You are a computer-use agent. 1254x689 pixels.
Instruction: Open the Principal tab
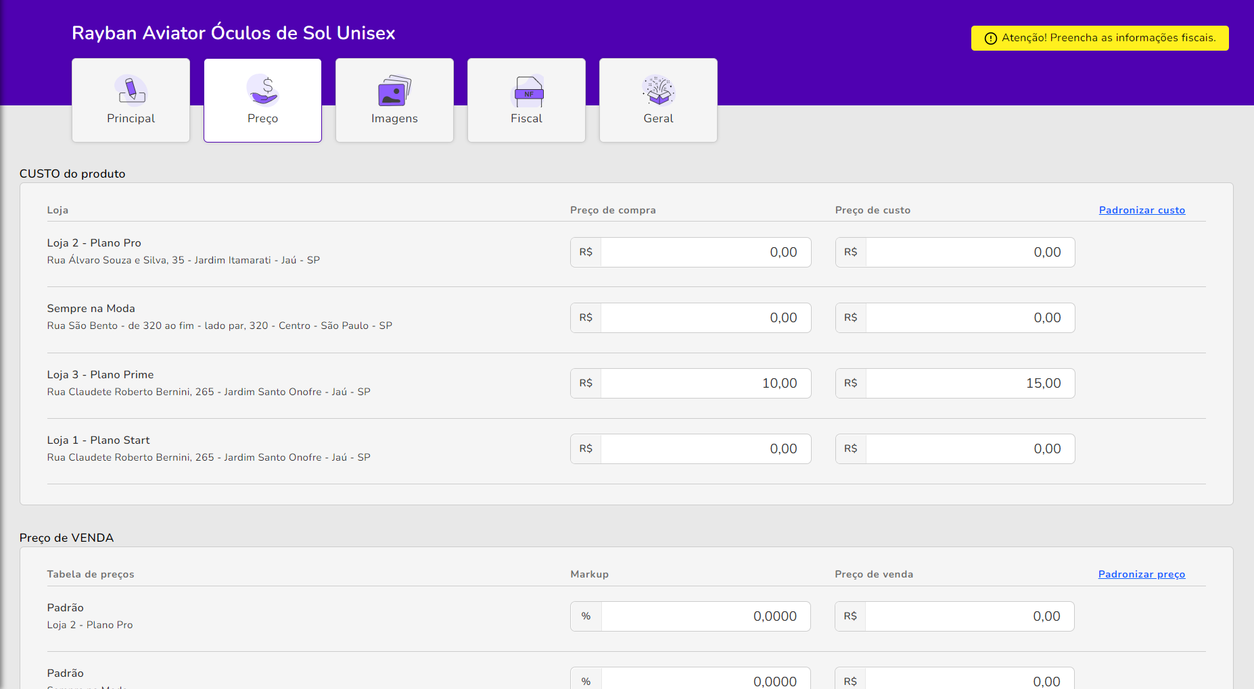131,100
